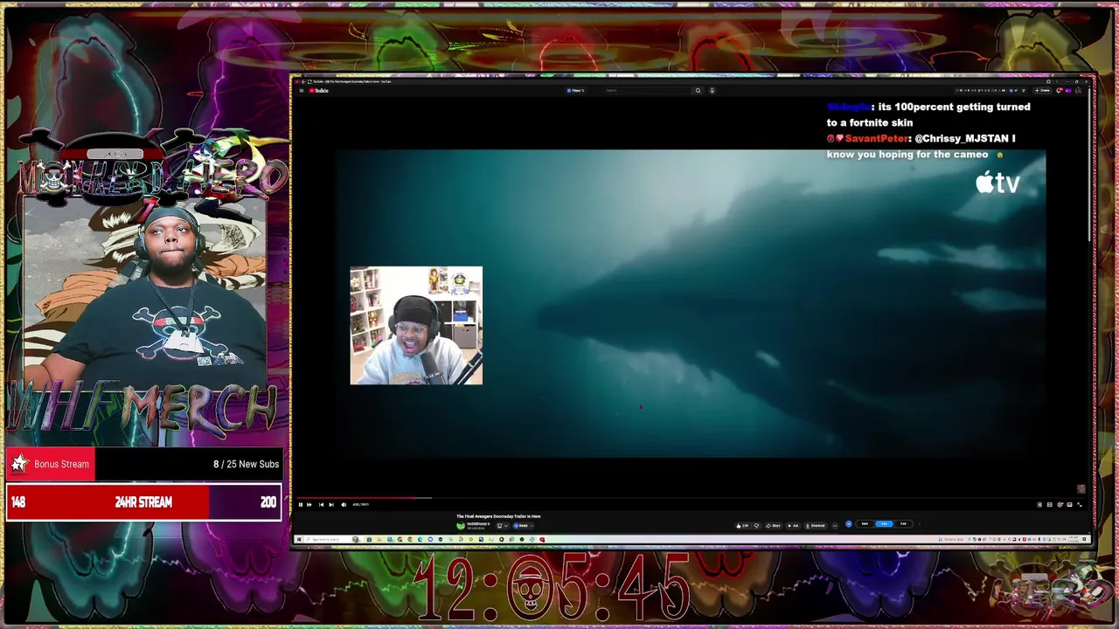This screenshot has width=1119, height=629.
Task: Open the YouTube hamburger guide menu
Action: (302, 90)
